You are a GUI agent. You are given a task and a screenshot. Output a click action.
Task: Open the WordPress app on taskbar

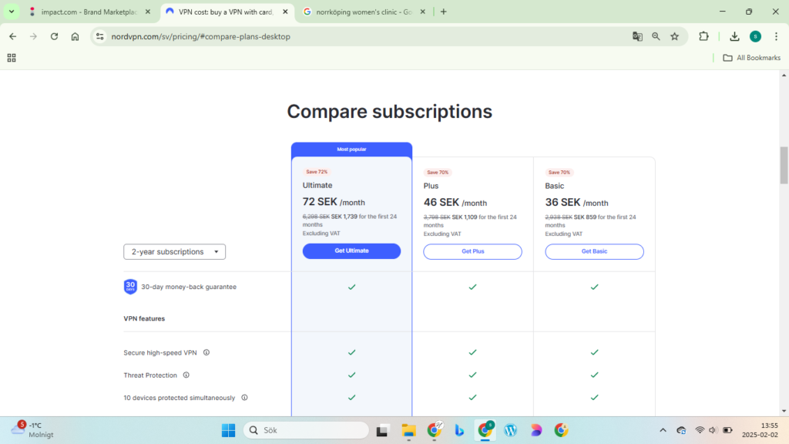coord(510,430)
